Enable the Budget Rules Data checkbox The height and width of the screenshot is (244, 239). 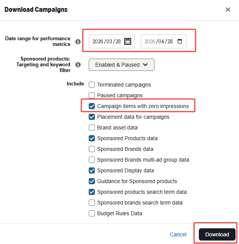point(92,213)
